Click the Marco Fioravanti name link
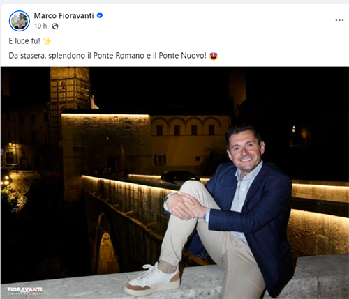The height and width of the screenshot is (299, 349). pyautogui.click(x=64, y=15)
